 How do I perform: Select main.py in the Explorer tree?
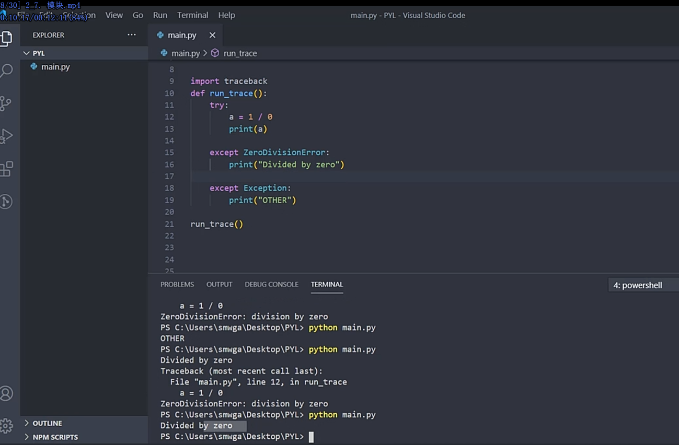[55, 67]
